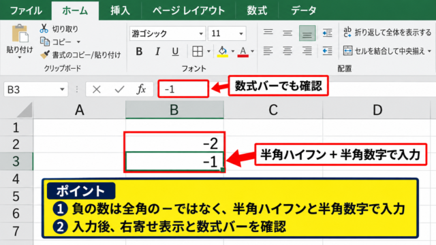Open the ファイル (File) tab

[26, 11]
